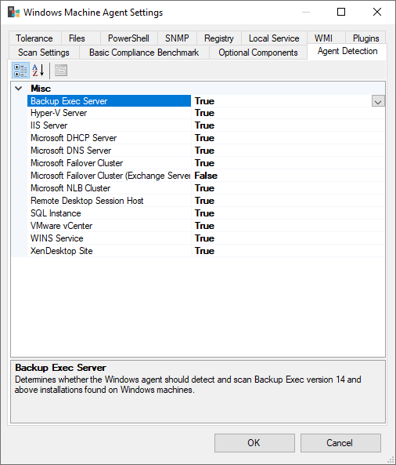Open the Backup Exec Server value dropdown

[378, 101]
